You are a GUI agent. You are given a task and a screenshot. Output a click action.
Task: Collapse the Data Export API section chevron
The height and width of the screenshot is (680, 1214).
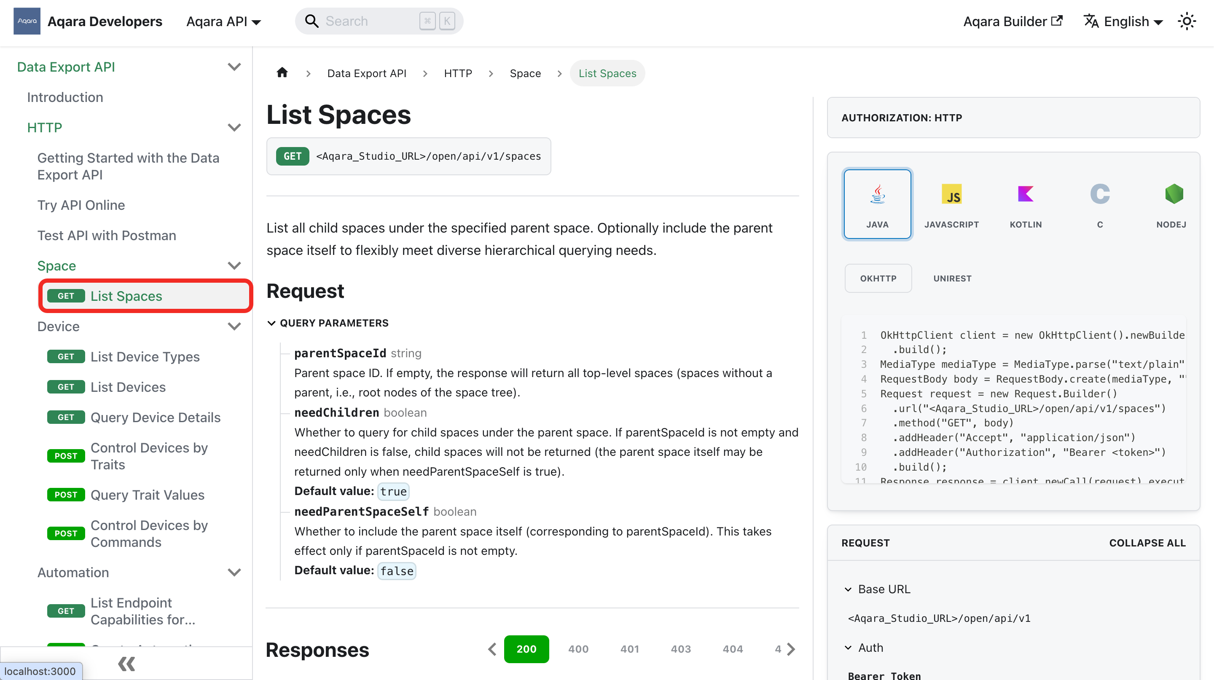click(x=234, y=67)
